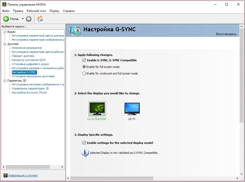Click the System Information icon
Image resolution: width=245 pixels, height=182 pixels.
tap(5, 175)
